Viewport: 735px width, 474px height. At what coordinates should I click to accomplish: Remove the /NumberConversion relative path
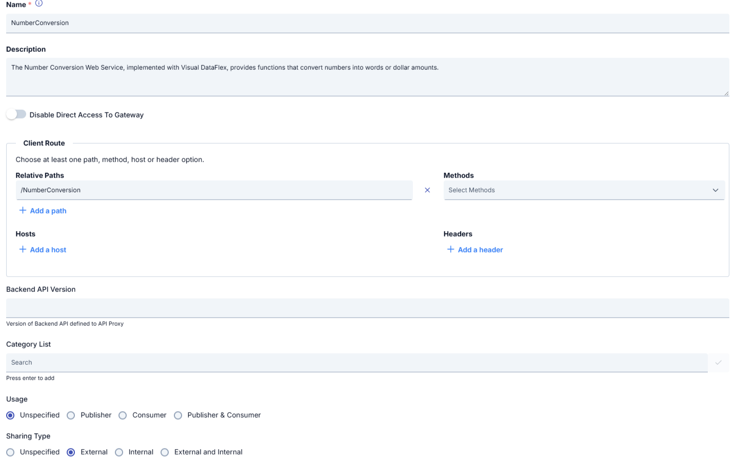click(x=427, y=190)
